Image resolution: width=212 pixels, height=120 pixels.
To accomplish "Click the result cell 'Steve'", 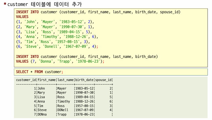I will coord(42,110).
